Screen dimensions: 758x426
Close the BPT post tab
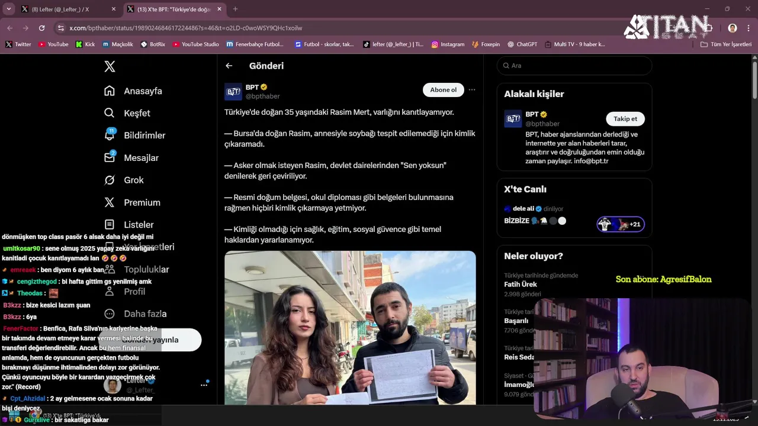click(219, 9)
